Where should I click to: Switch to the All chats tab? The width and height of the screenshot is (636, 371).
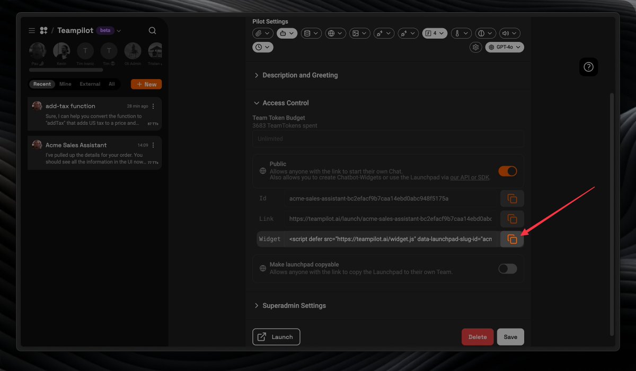tap(112, 84)
